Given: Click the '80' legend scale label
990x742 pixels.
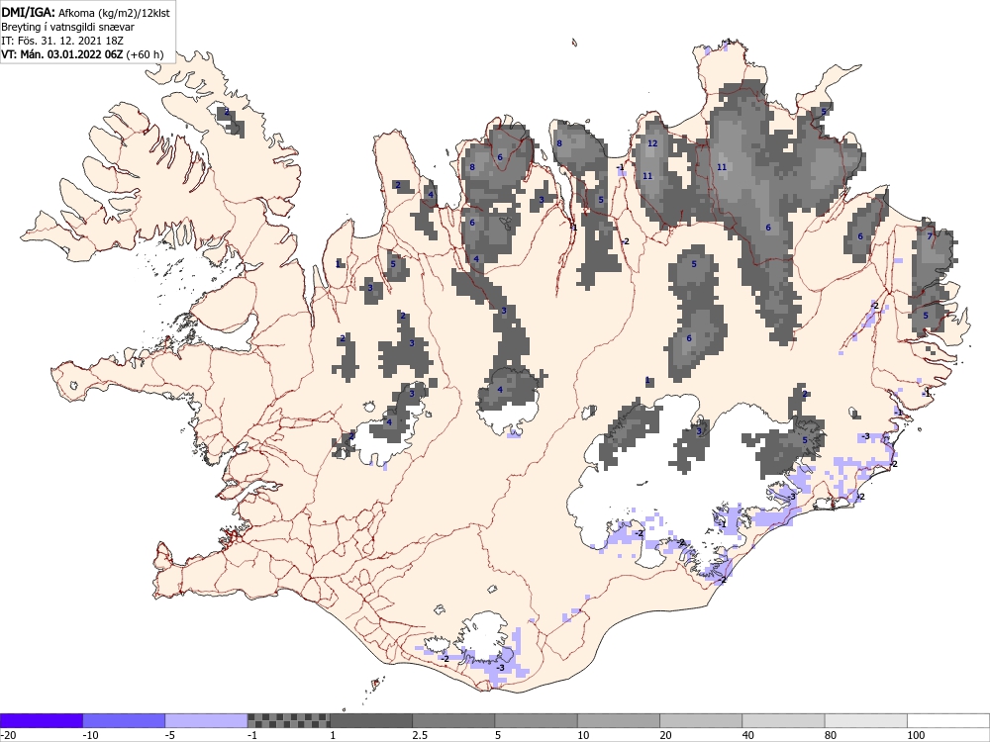Looking at the screenshot, I should point(831,735).
